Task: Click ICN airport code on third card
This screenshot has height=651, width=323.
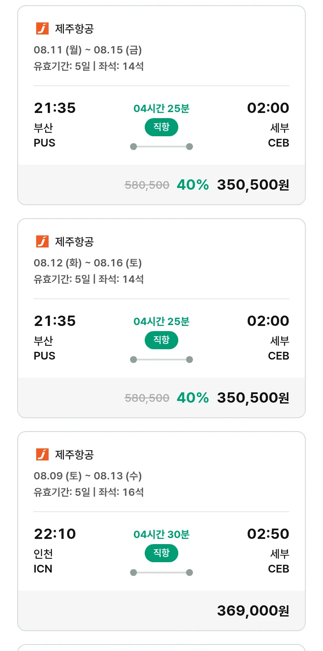Action: click(43, 569)
